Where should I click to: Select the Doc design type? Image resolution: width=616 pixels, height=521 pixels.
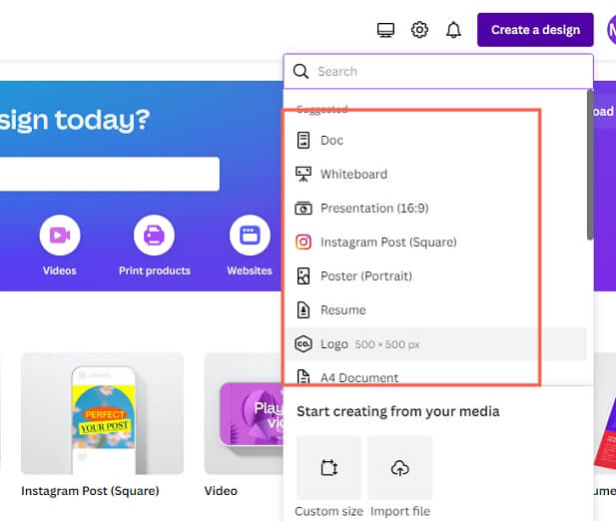(x=436, y=140)
